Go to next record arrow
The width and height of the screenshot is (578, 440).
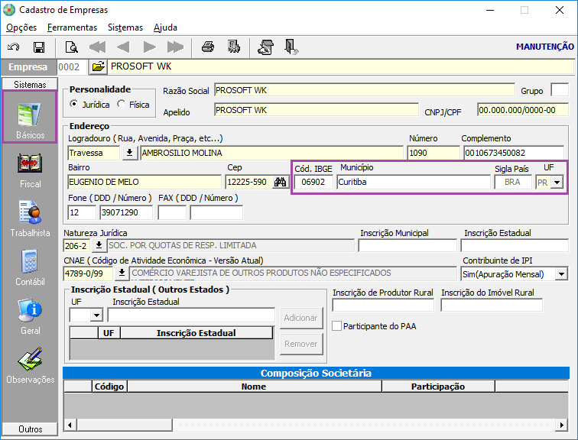coord(149,47)
